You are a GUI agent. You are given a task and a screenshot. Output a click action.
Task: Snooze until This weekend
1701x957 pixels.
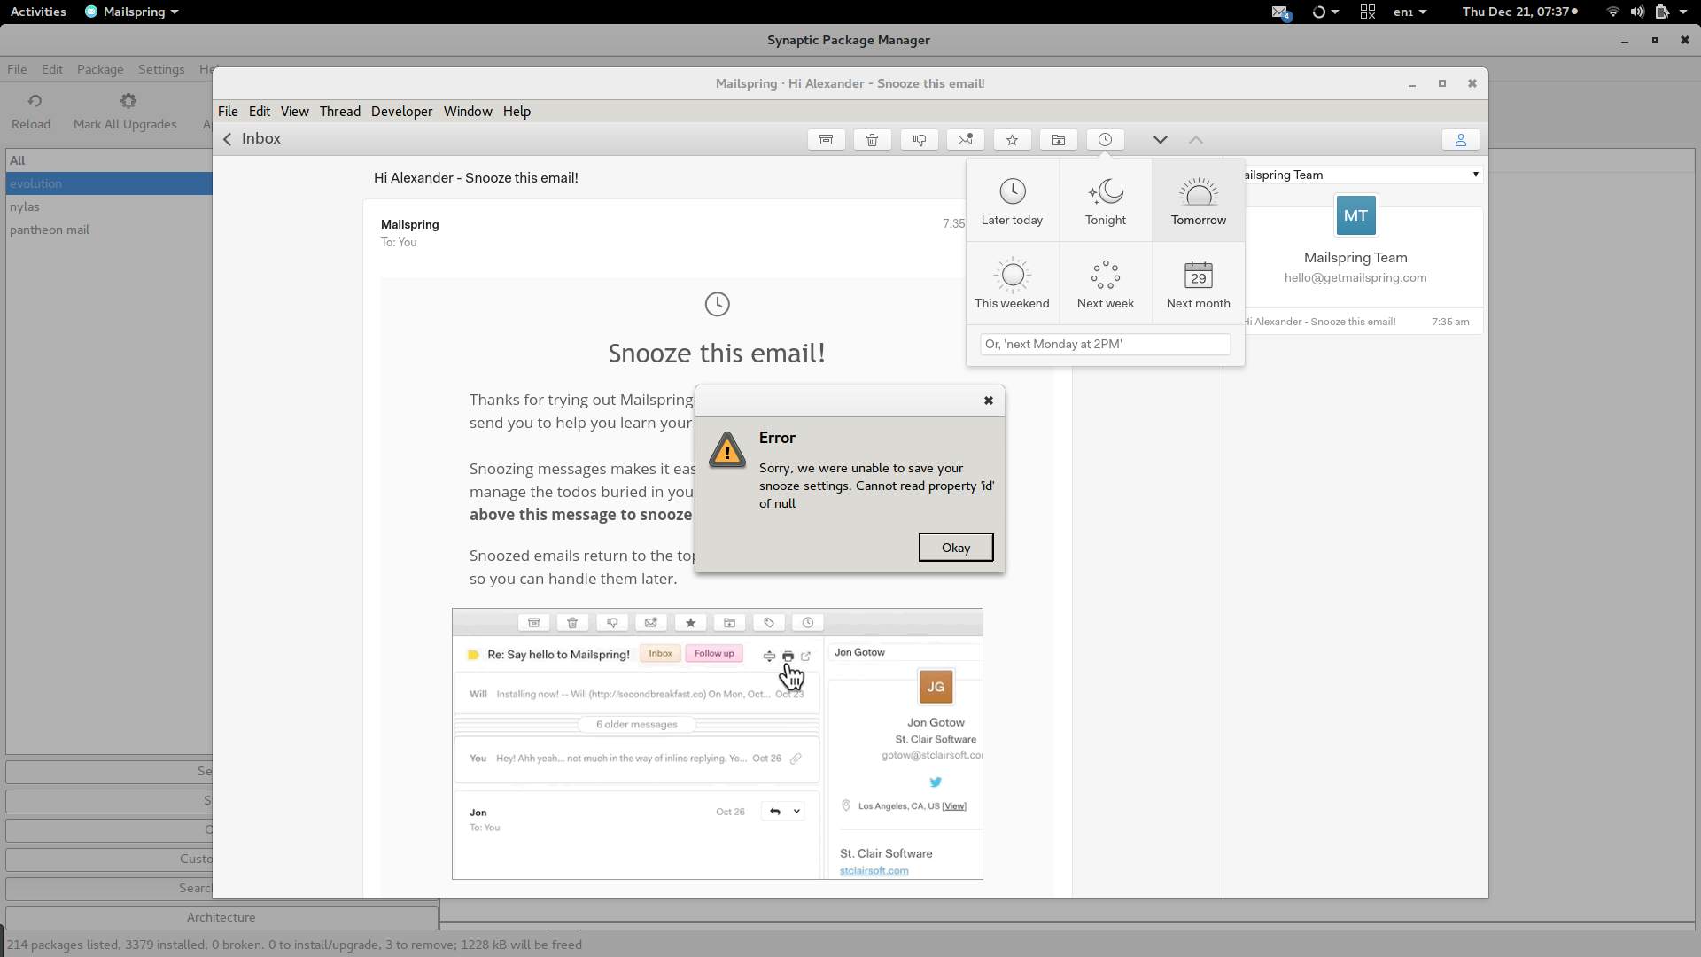click(x=1013, y=284)
